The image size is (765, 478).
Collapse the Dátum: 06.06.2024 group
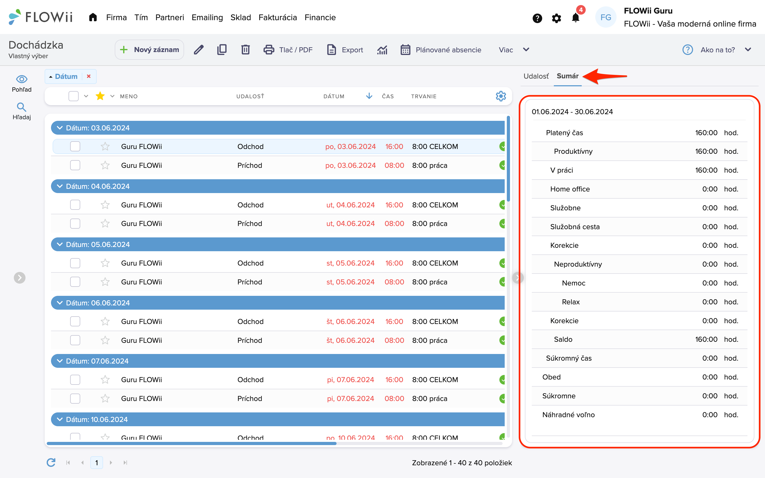pyautogui.click(x=59, y=303)
